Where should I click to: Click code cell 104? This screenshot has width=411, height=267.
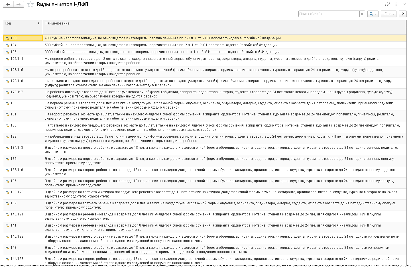pyautogui.click(x=23, y=45)
